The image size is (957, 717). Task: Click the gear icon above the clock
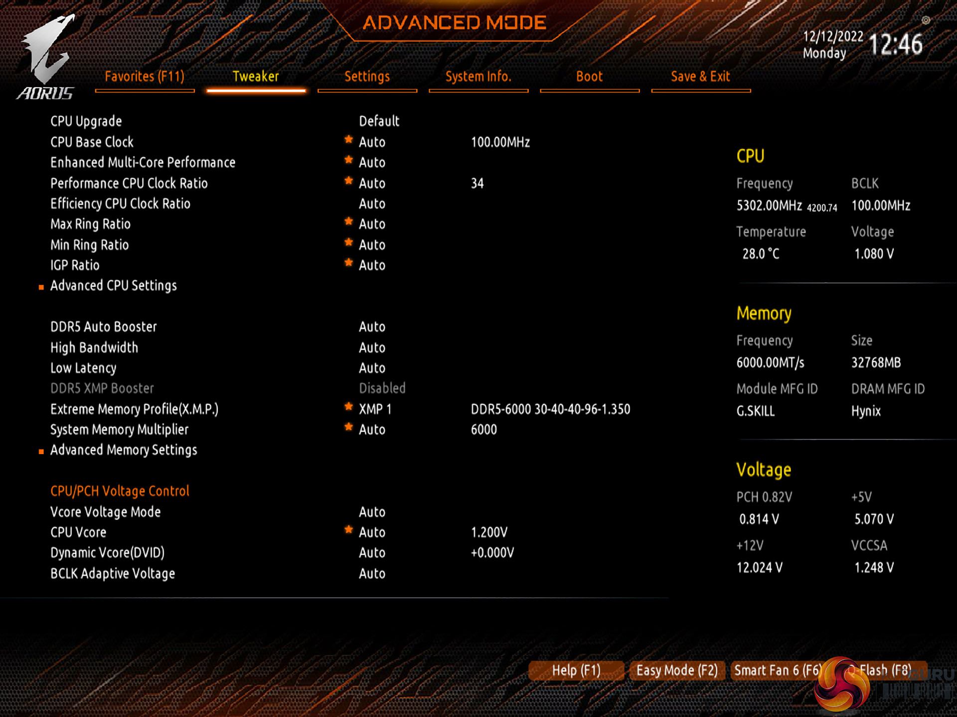click(x=926, y=20)
